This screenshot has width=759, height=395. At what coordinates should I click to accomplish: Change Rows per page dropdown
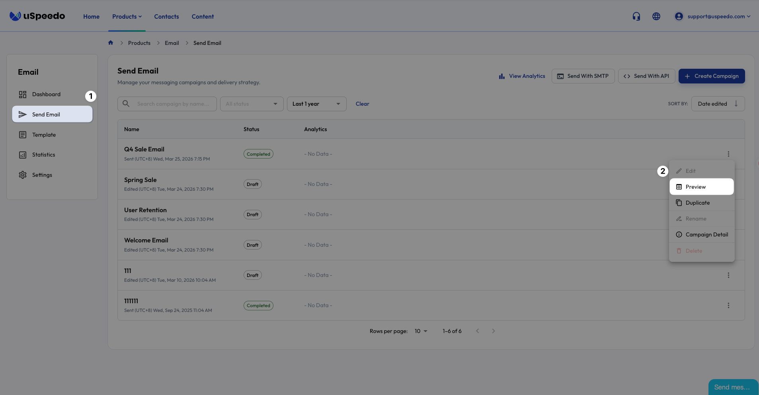click(421, 331)
